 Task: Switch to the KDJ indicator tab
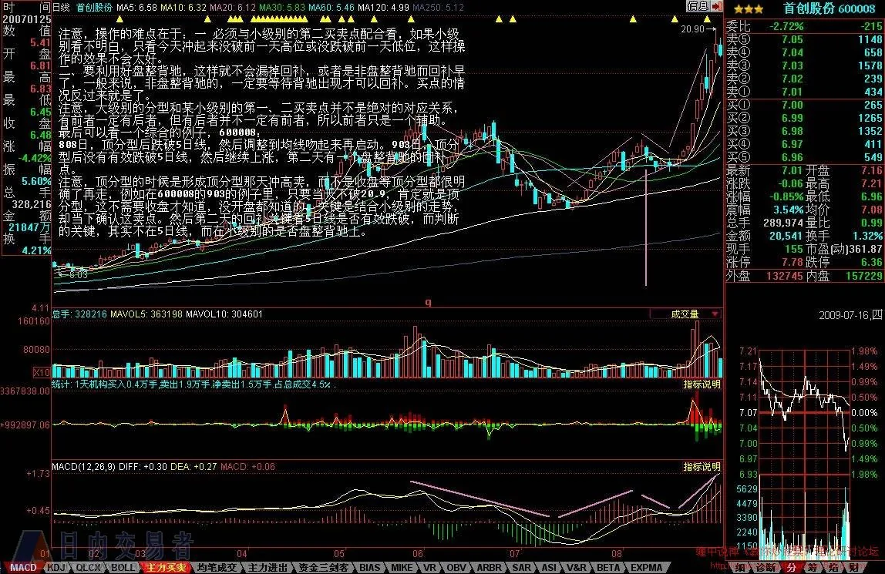click(x=56, y=568)
